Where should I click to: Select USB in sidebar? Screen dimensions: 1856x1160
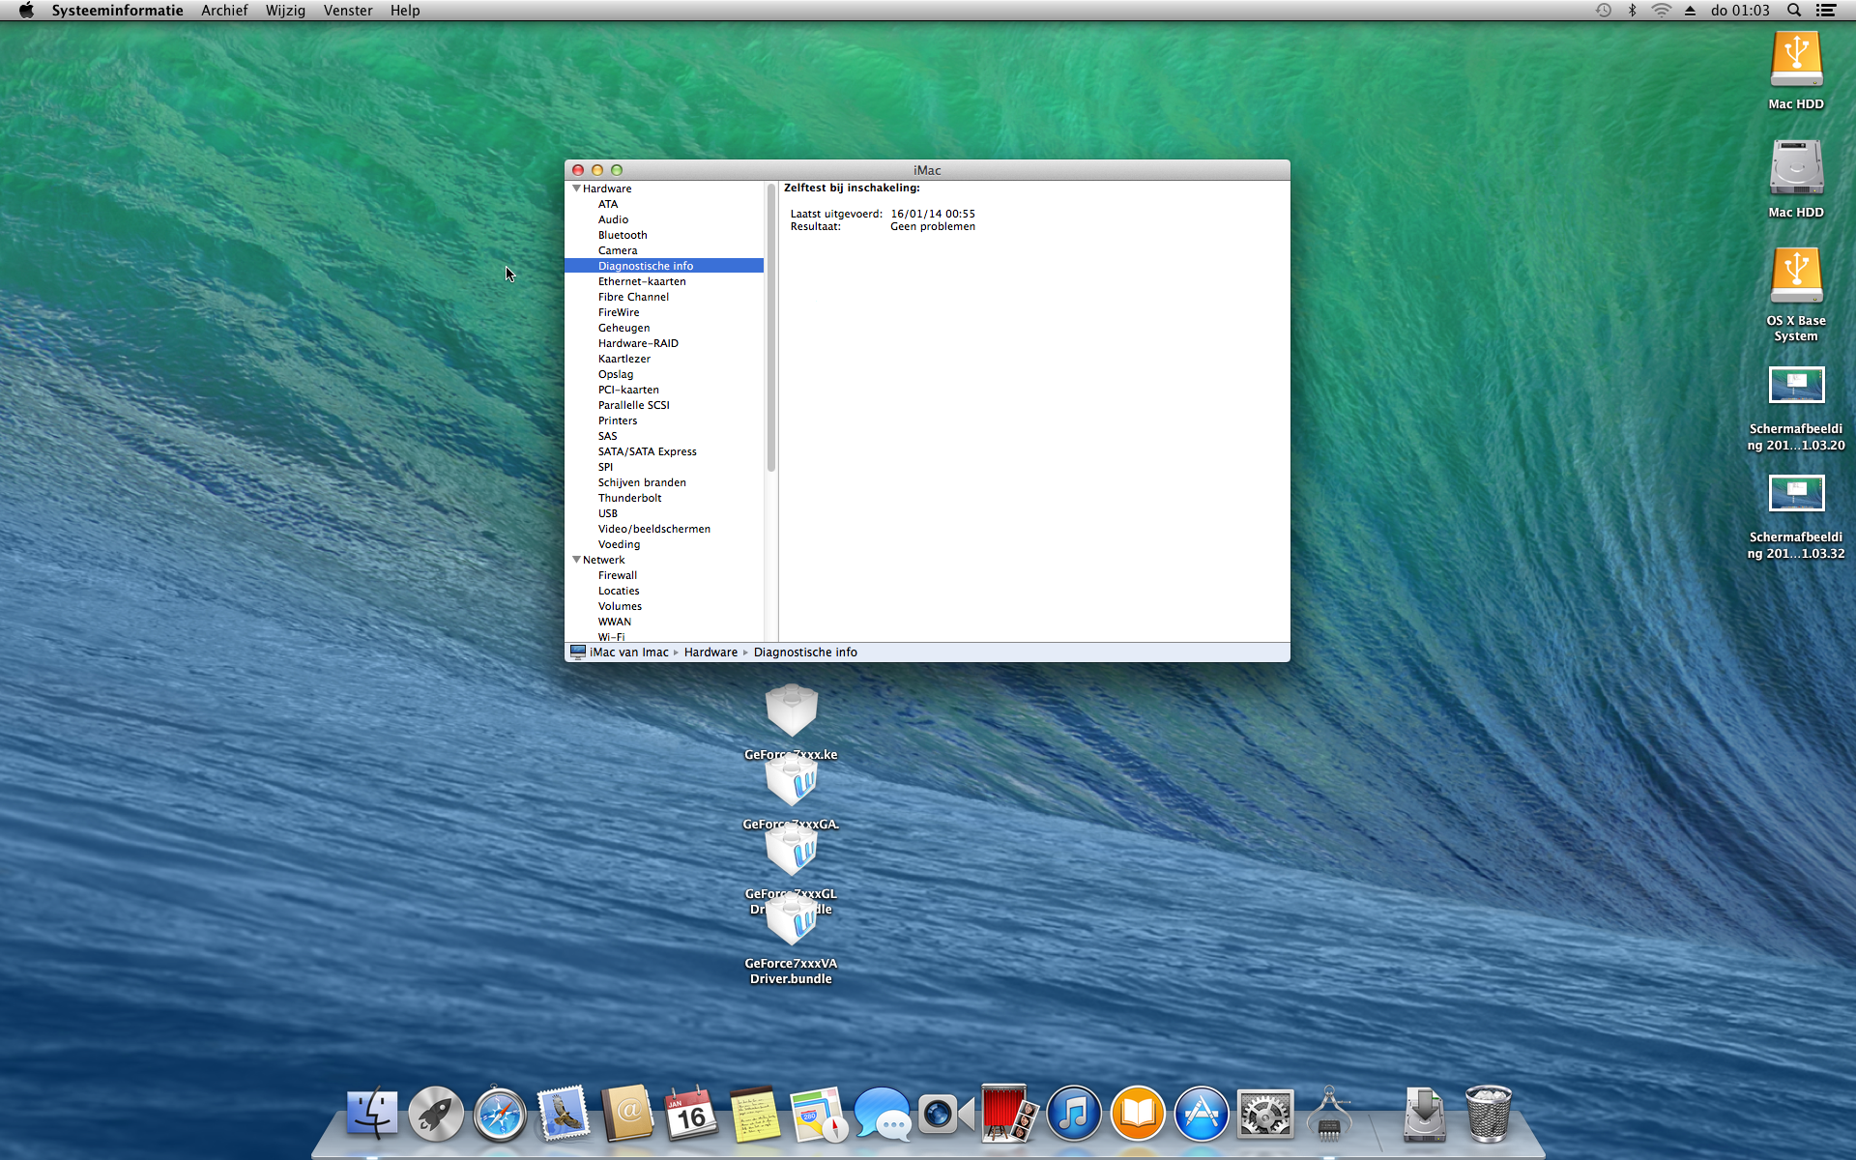coord(607,513)
